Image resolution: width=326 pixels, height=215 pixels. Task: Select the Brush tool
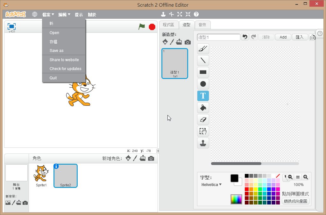(x=203, y=49)
